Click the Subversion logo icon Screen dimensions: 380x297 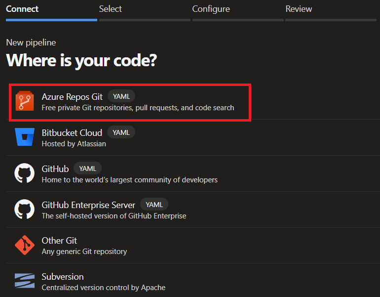(x=24, y=282)
